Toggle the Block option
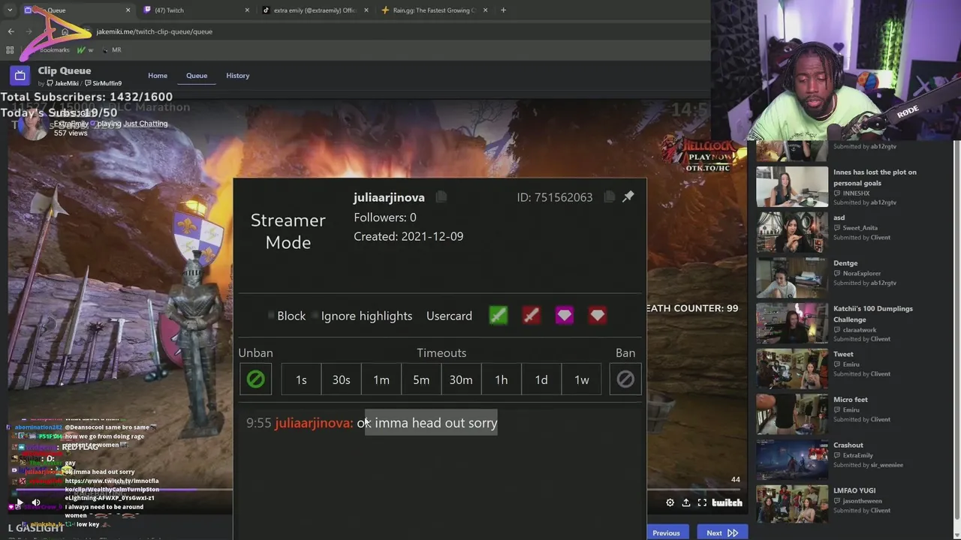Image resolution: width=961 pixels, height=540 pixels. (x=288, y=316)
